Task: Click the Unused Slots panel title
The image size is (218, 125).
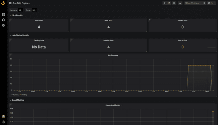Action: (x=182, y=20)
